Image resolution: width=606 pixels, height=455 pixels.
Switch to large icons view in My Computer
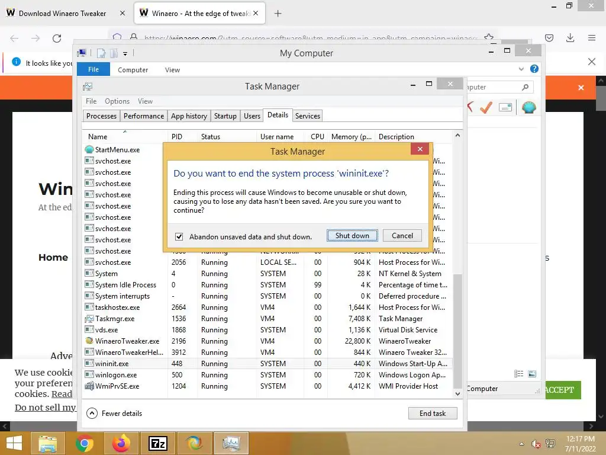pos(532,374)
